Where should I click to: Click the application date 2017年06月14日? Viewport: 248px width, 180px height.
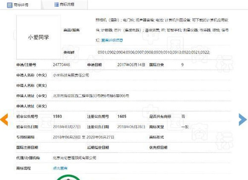131,65
